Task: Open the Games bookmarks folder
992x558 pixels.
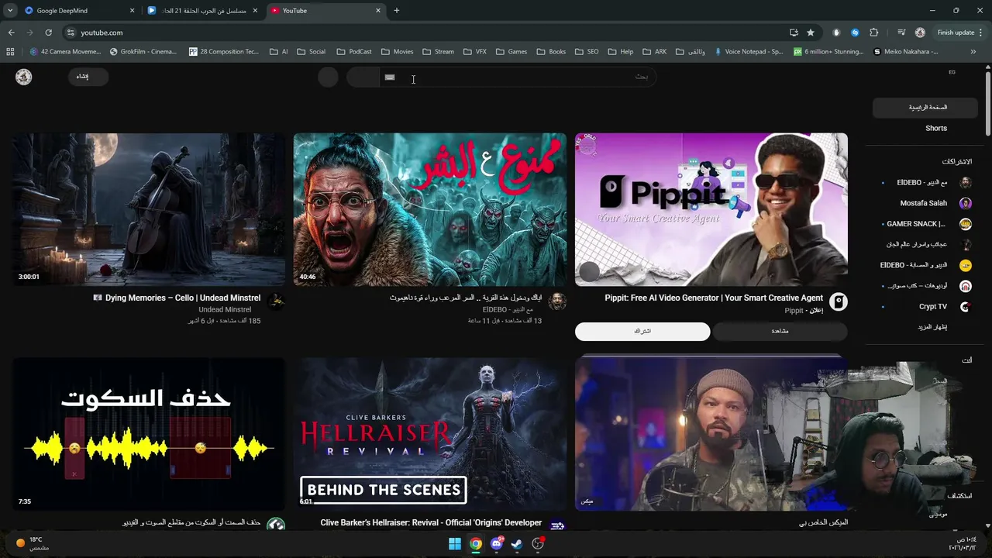Action: 511,52
